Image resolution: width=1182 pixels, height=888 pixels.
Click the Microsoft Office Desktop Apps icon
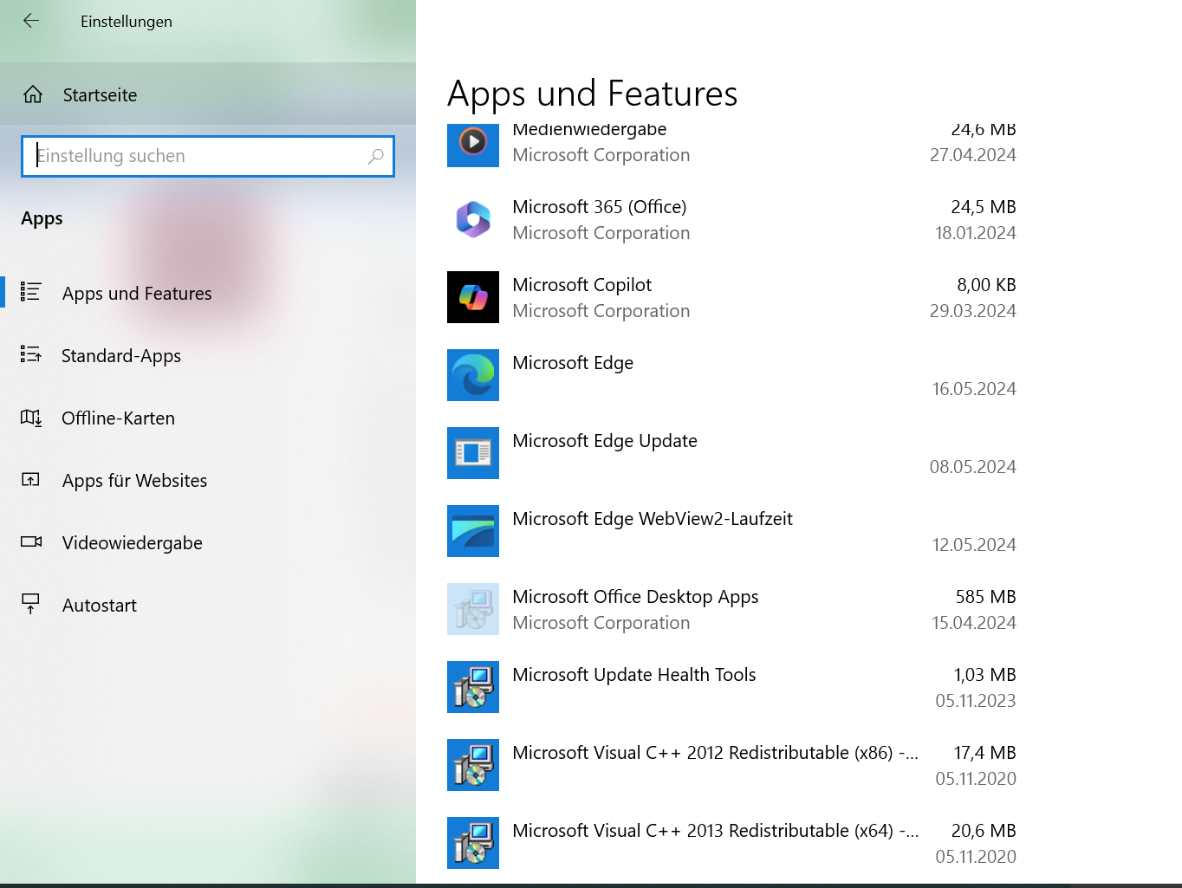[473, 609]
